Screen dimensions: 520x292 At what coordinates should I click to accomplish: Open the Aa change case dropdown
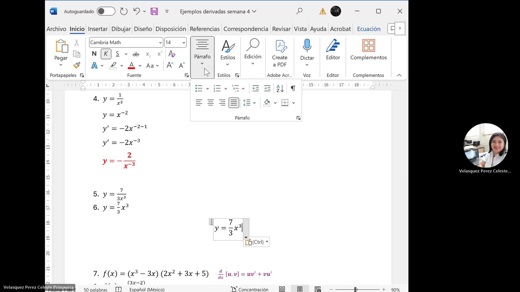pos(152,65)
